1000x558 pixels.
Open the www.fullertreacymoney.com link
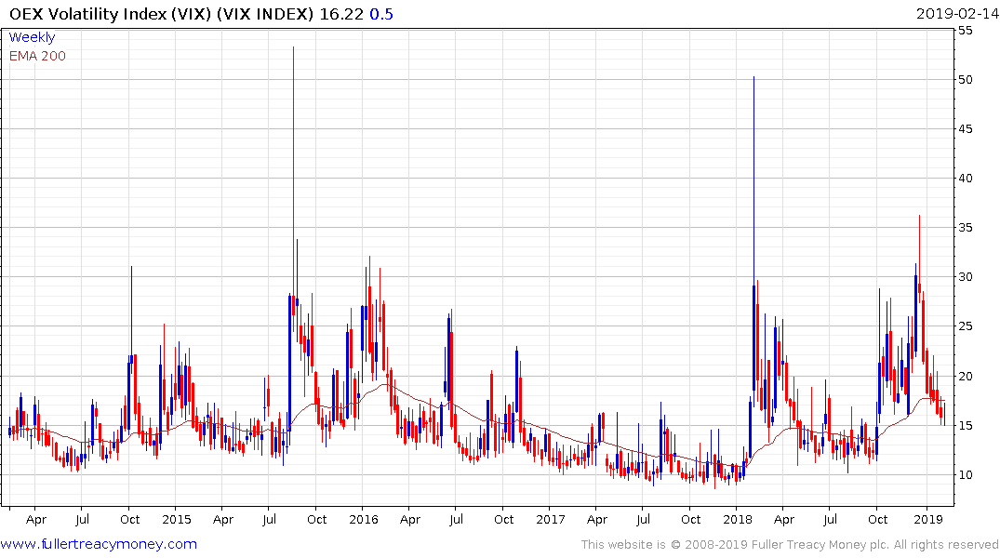click(x=99, y=544)
